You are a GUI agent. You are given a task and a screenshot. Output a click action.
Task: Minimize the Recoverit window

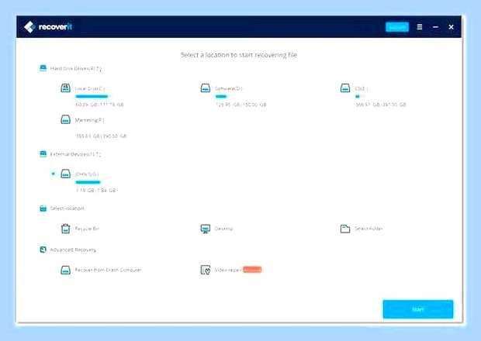(x=435, y=27)
